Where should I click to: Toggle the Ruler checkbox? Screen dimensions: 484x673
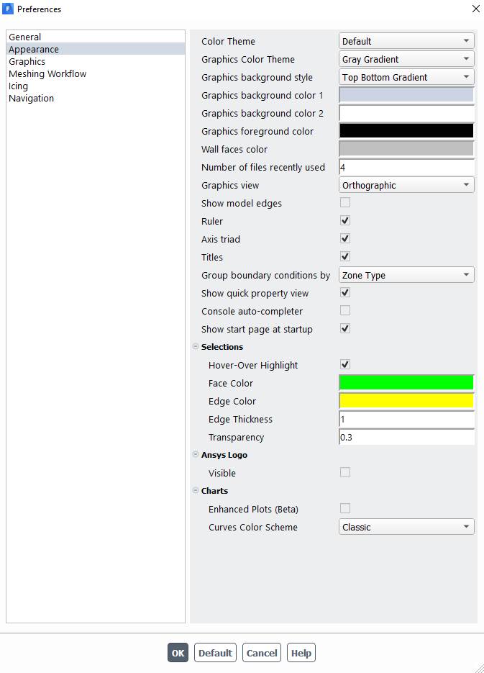pos(345,220)
